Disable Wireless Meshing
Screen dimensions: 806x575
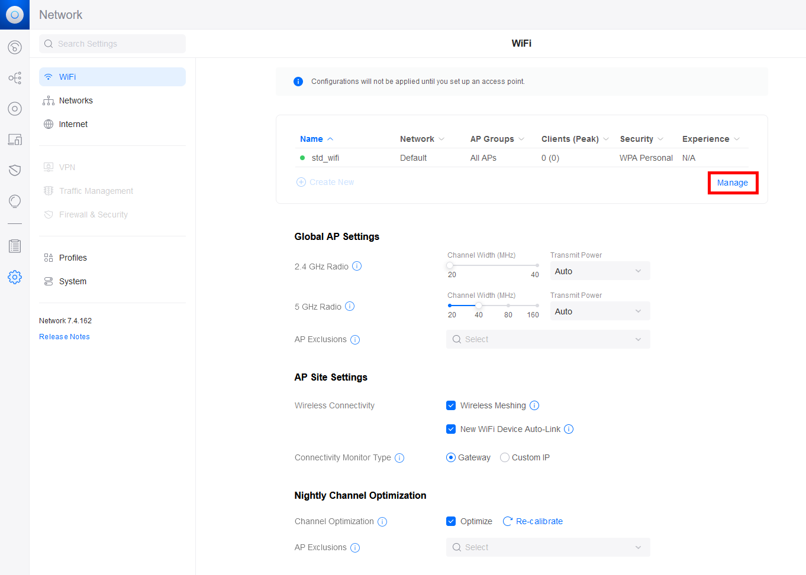click(x=451, y=405)
